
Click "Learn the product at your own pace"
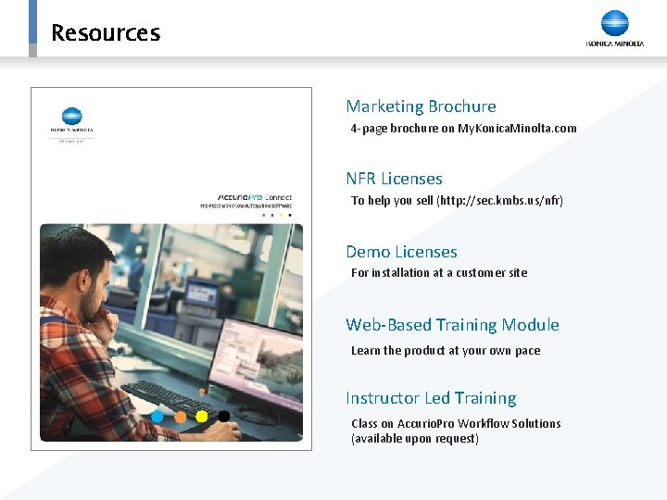click(x=446, y=351)
